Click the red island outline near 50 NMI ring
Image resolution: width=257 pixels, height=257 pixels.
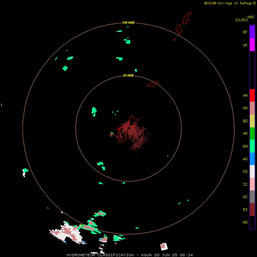coord(153,84)
